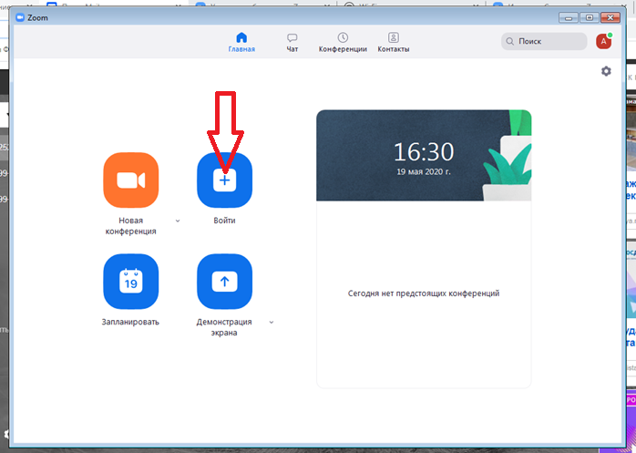Screen dimensions: 636x453
Task: Click the 16:30 clock in the banner
Action: coord(424,152)
